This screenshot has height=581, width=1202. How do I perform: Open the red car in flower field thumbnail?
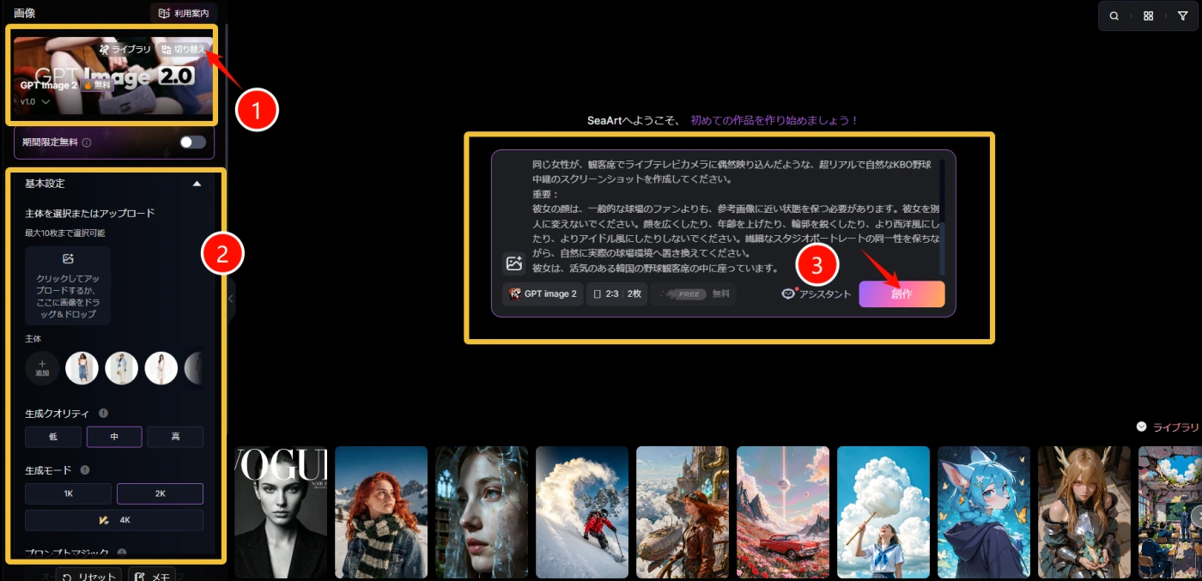[x=783, y=512]
